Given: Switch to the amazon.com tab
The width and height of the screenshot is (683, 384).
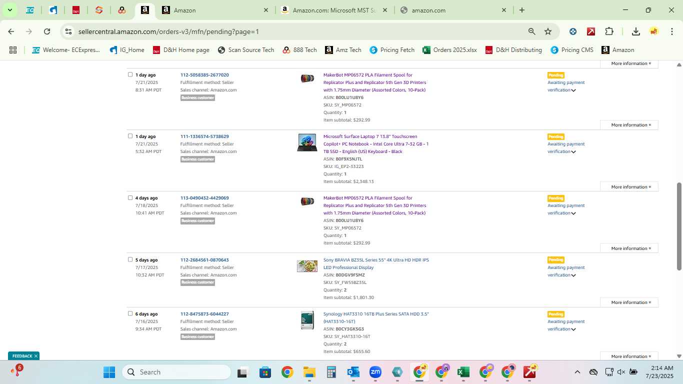Looking at the screenshot, I should point(452,10).
